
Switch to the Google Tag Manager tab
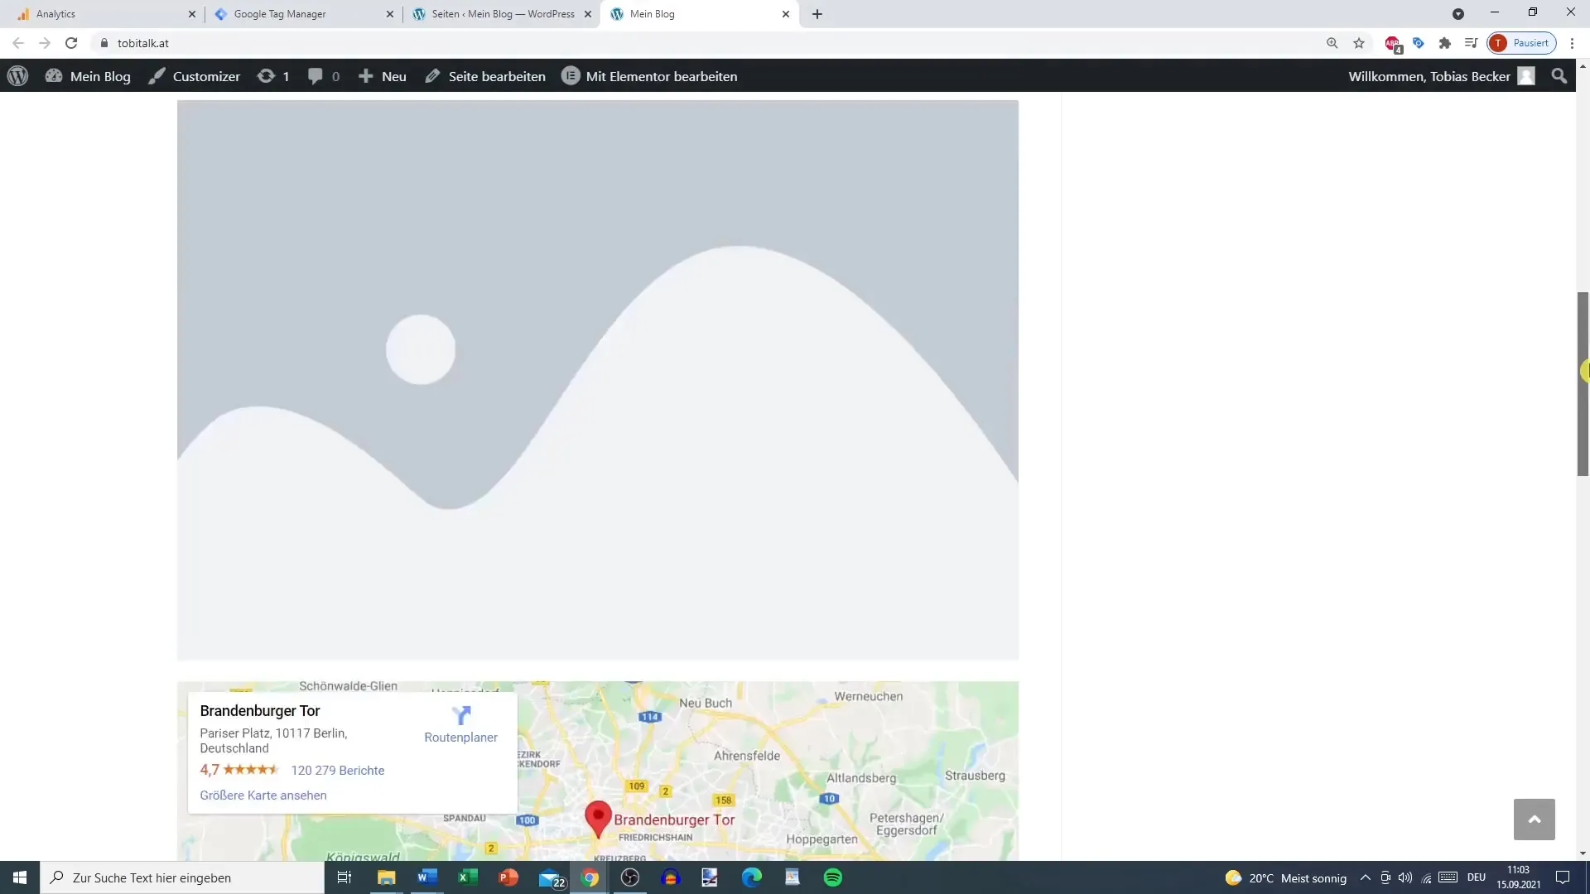pos(302,14)
